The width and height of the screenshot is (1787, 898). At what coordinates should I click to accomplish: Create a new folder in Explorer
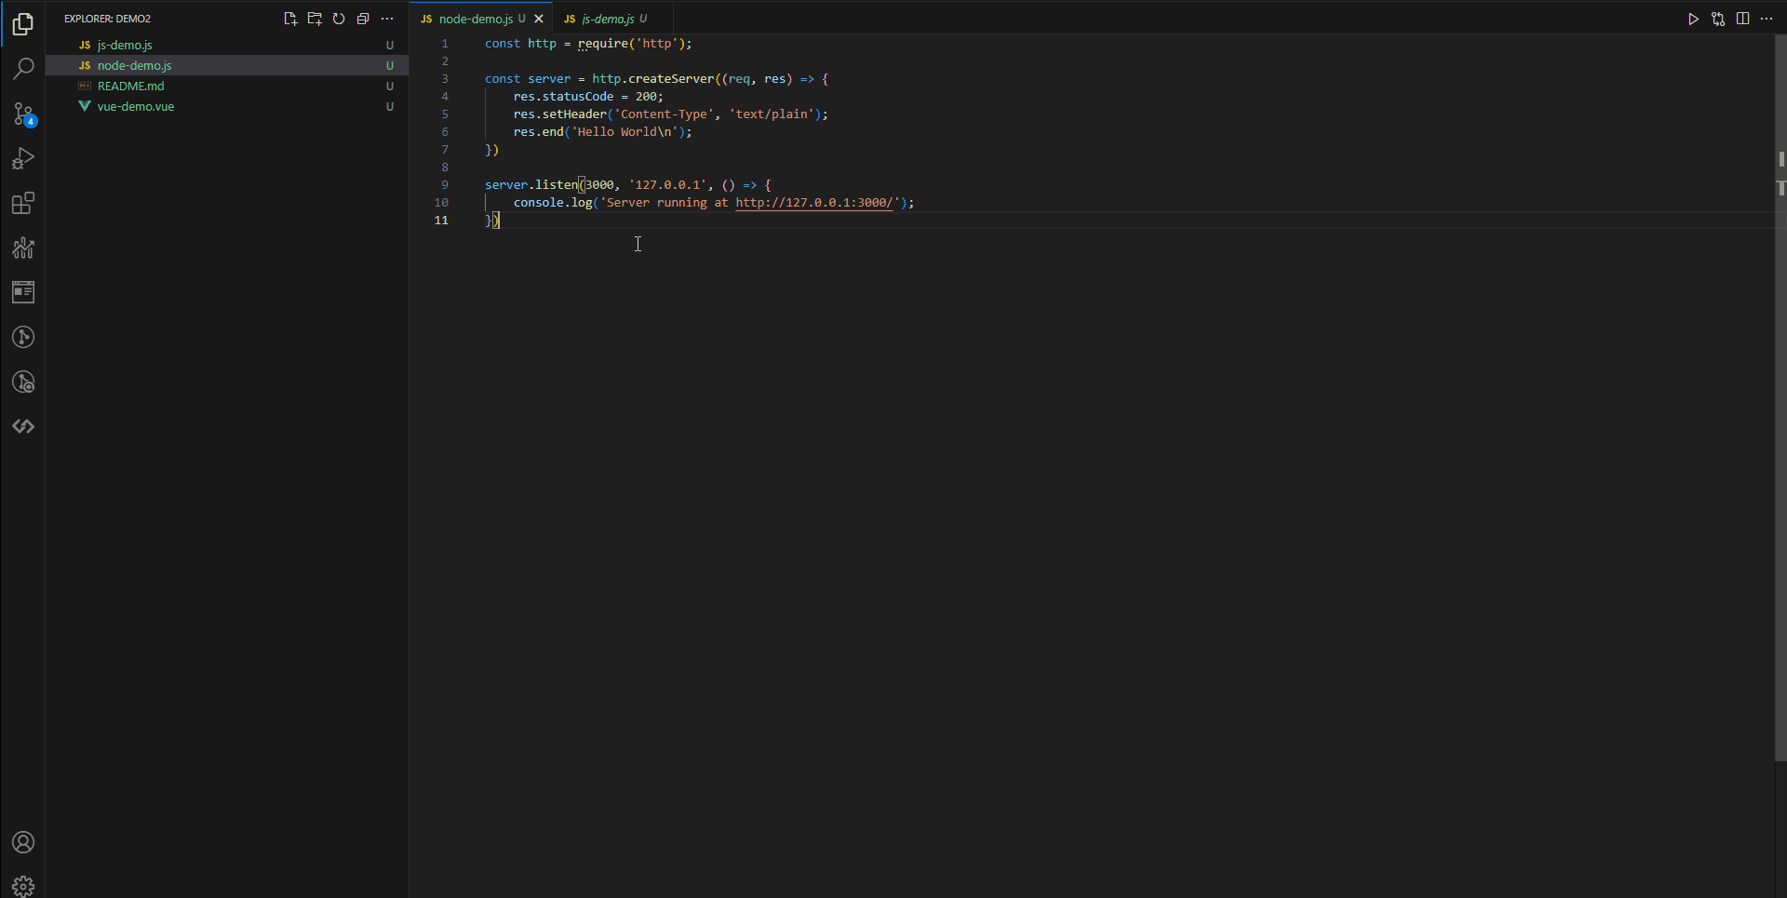[315, 19]
